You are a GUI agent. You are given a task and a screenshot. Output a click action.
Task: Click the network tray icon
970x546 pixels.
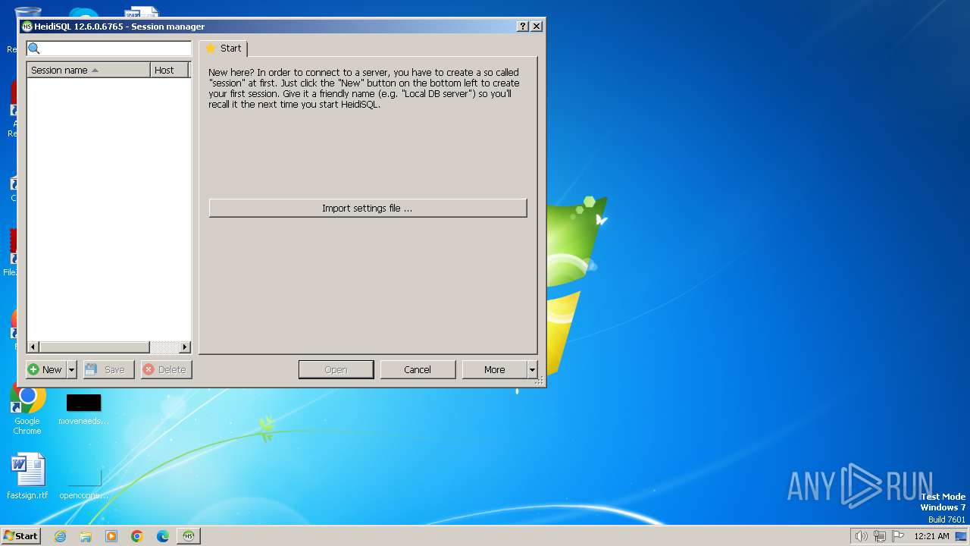click(880, 535)
